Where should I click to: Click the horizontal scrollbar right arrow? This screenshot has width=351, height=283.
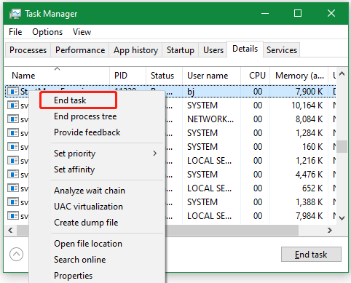[329, 230]
